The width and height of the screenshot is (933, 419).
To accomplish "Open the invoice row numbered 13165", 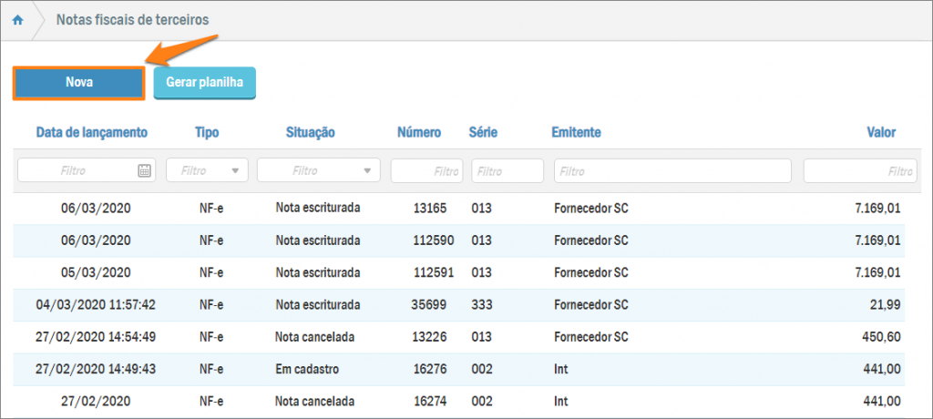I will coord(430,209).
